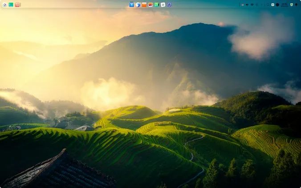
Task: Open the clock in the top panel
Action: tap(285, 5)
